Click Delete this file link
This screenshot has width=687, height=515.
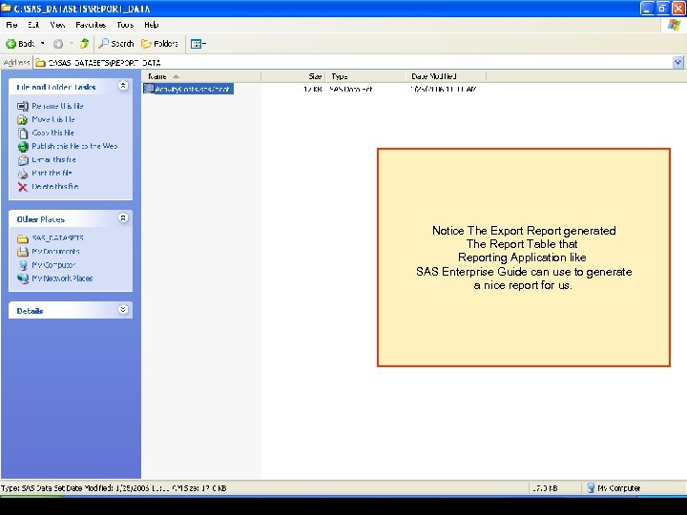(55, 186)
